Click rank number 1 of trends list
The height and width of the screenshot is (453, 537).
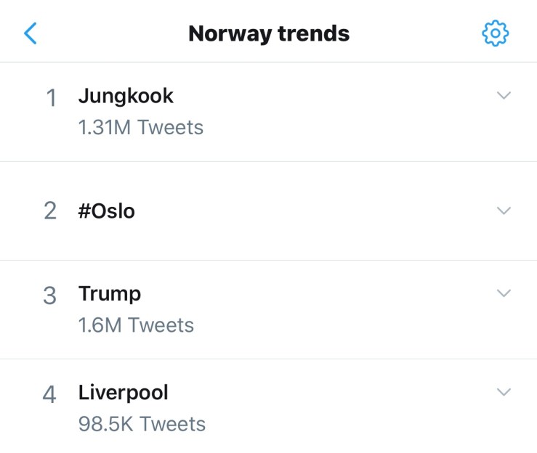point(51,98)
